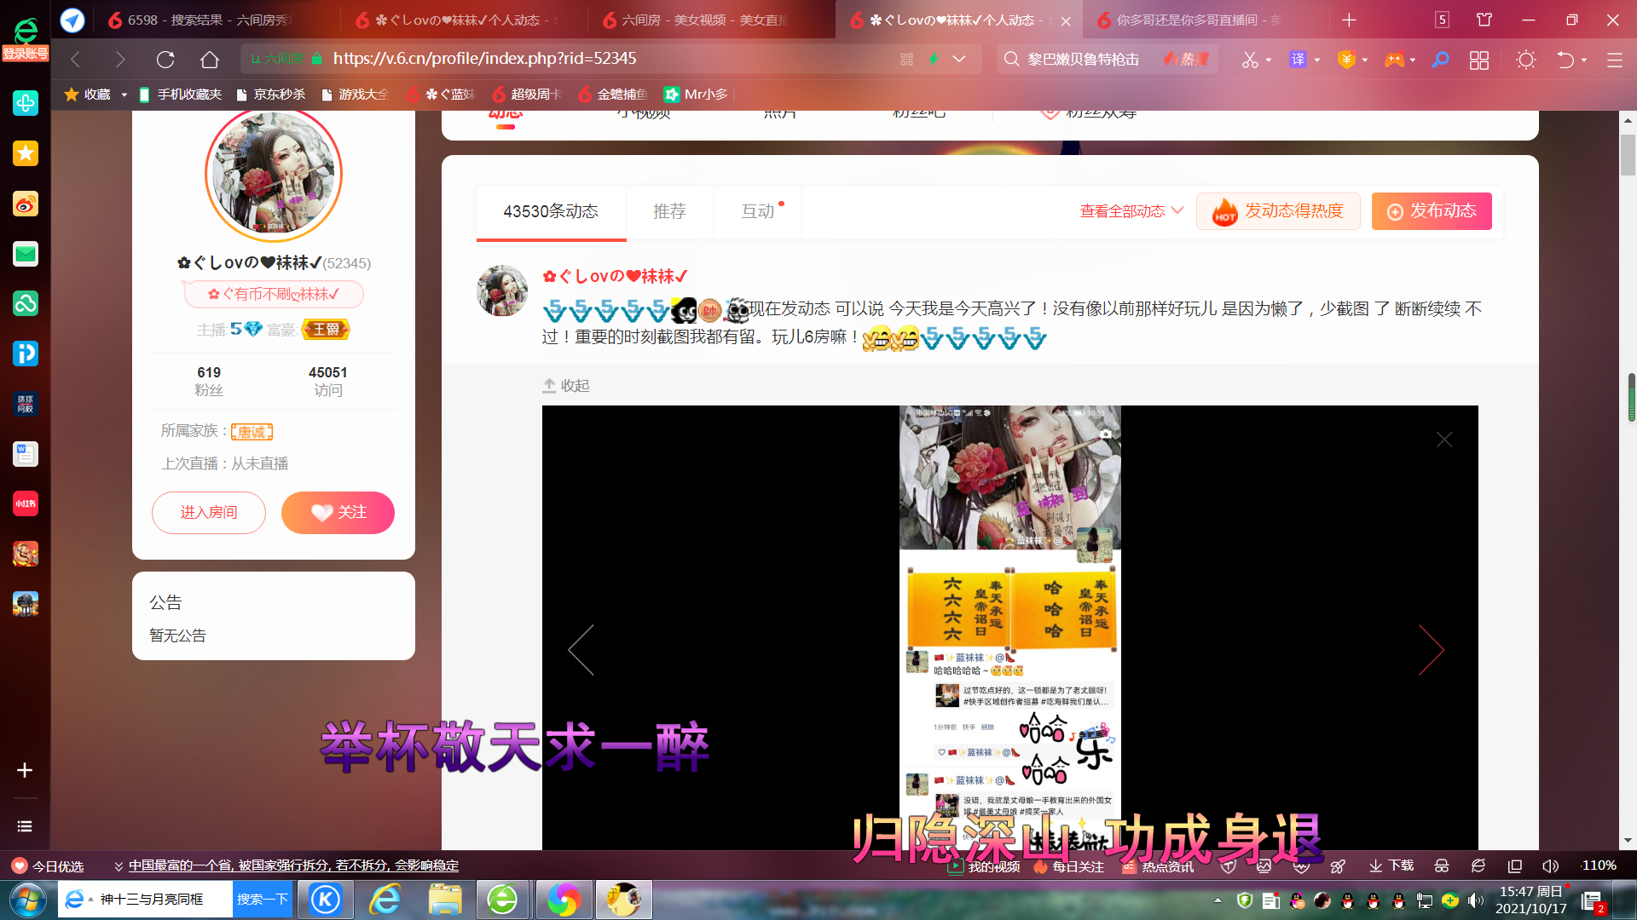Click the speaker mute icon in status bar
This screenshot has width=1637, height=920.
click(1550, 865)
